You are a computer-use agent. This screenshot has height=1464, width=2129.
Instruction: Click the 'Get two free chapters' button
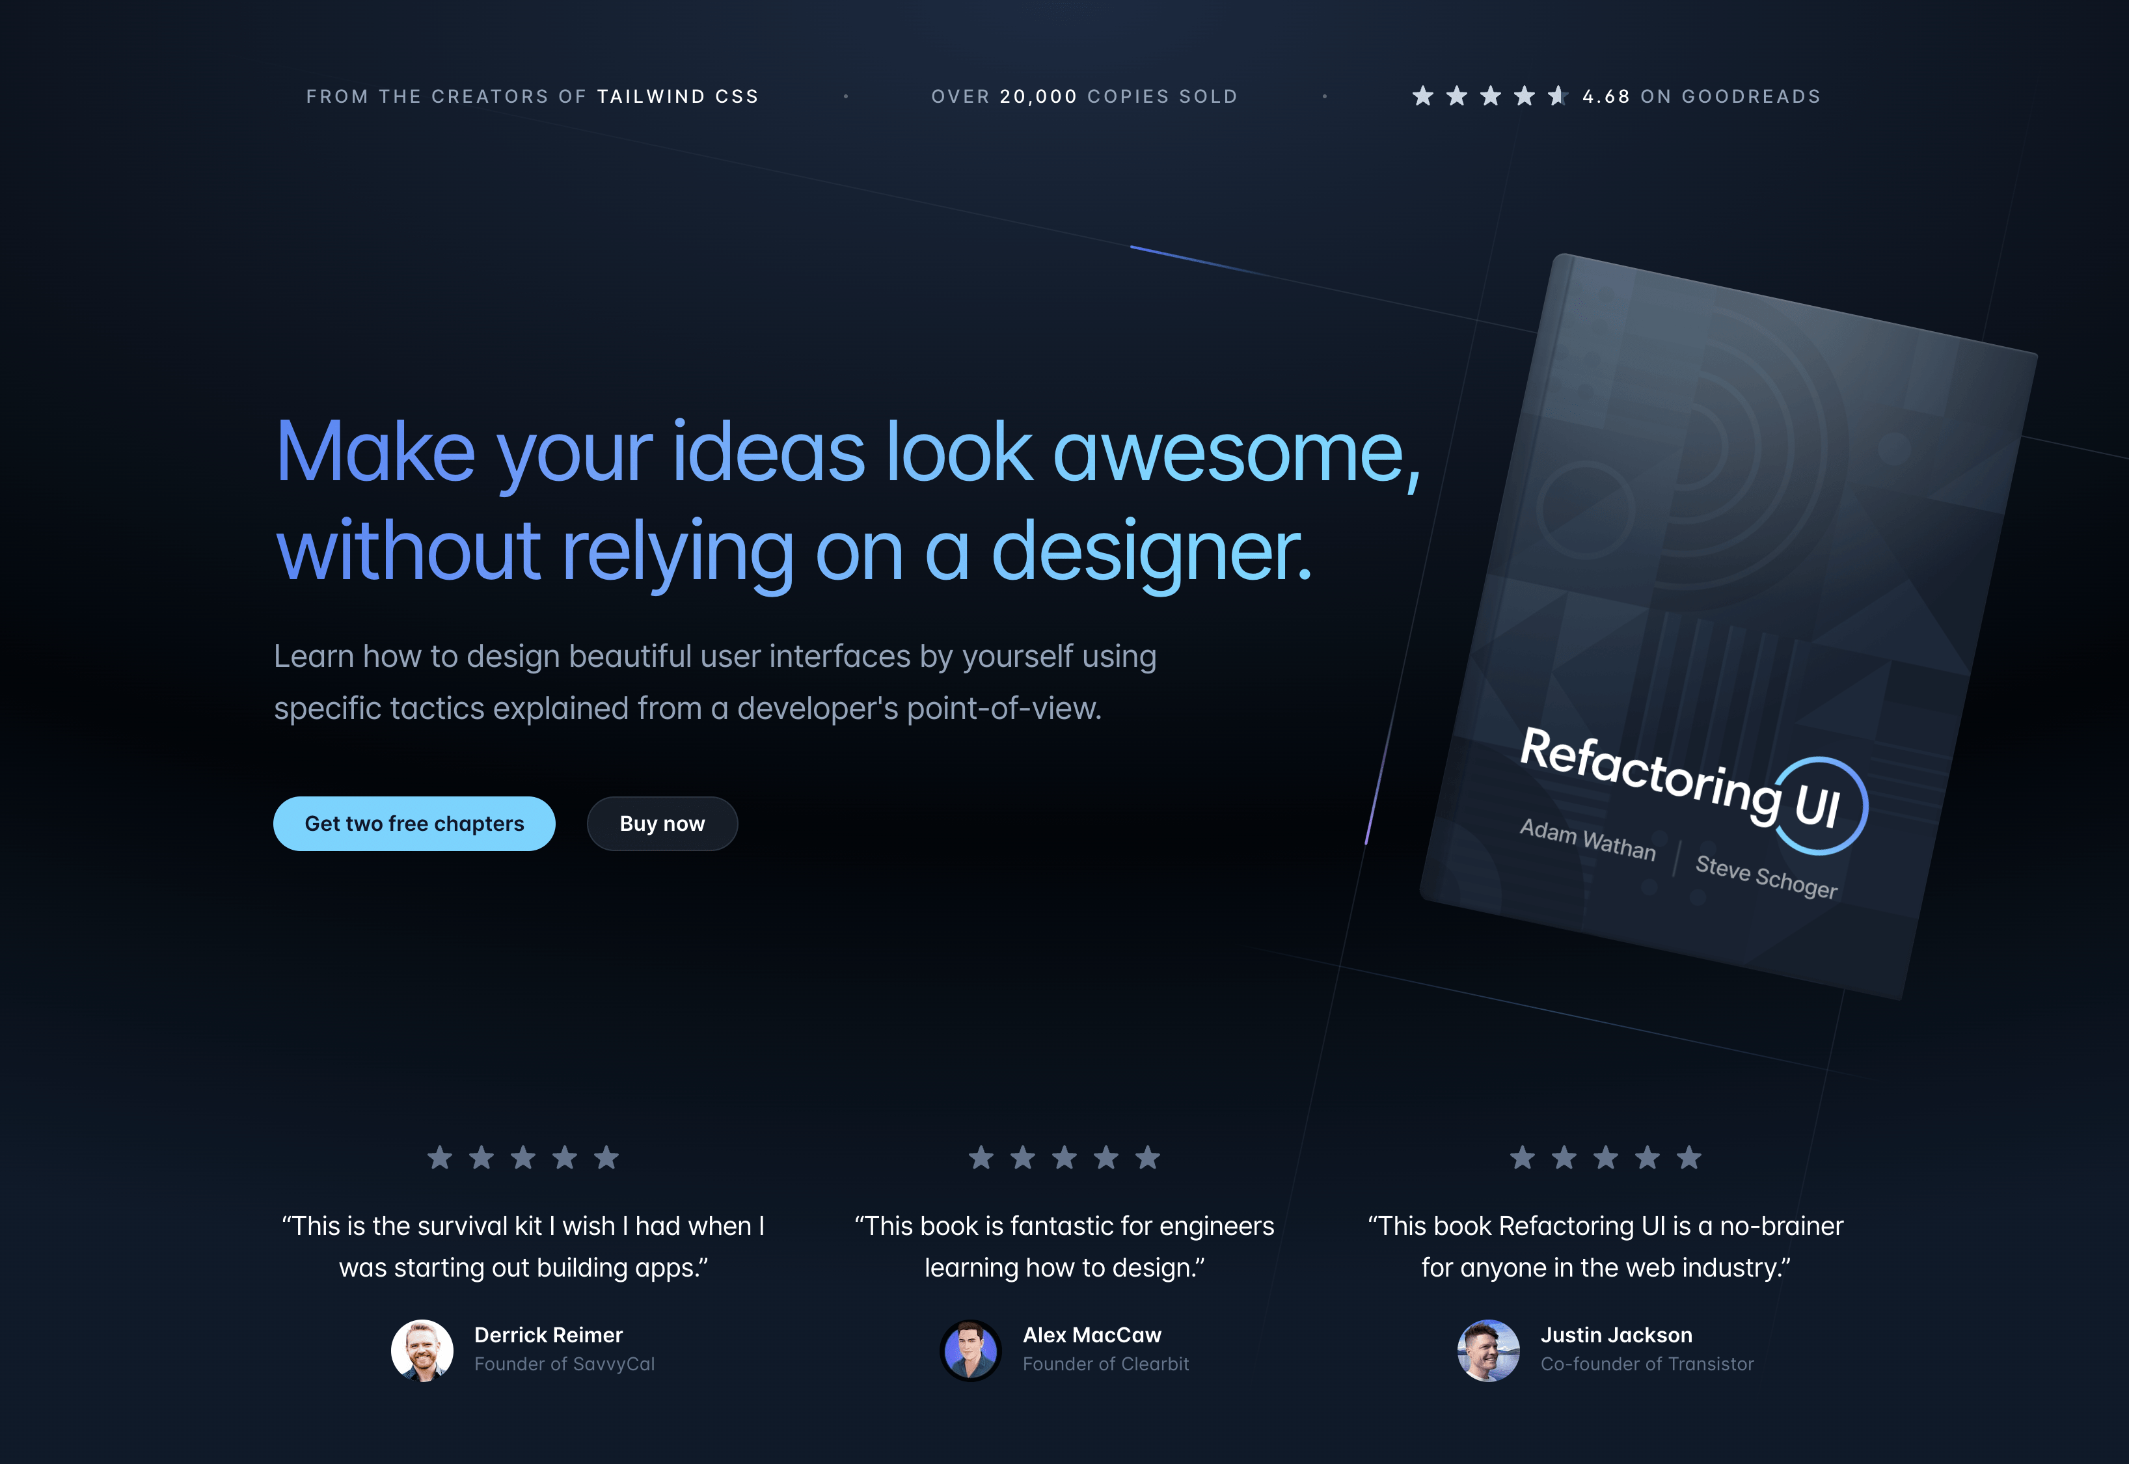pos(414,823)
